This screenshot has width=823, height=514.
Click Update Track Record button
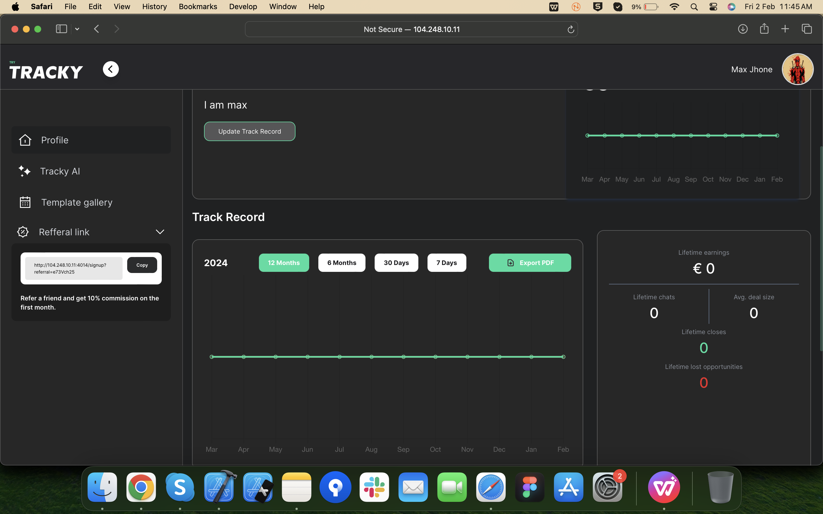point(250,131)
